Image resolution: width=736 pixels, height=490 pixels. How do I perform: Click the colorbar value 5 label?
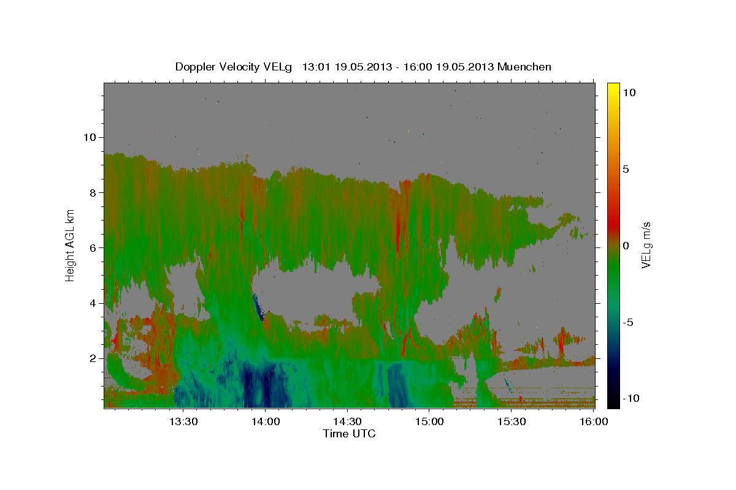point(626,168)
